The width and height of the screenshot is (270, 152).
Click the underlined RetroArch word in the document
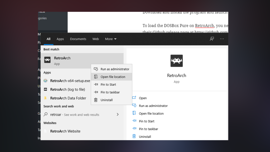(x=204, y=26)
